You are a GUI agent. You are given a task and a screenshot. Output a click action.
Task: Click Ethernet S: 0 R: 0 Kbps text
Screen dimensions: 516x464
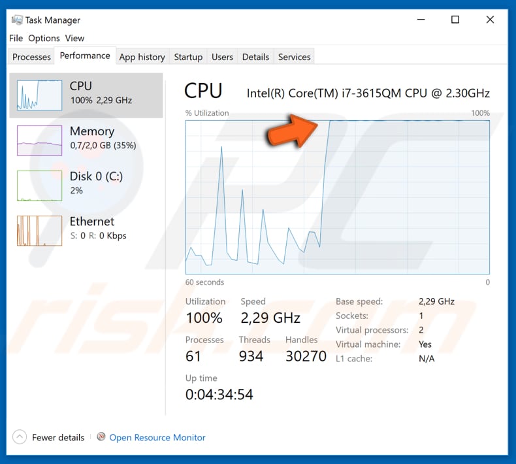click(98, 235)
